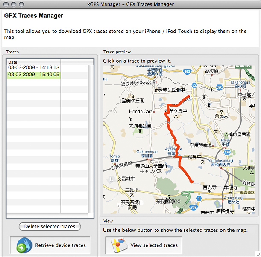Image resolution: width=261 pixels, height=257 pixels.
Task: Click the route 163 shield on map
Action: coord(187,72)
